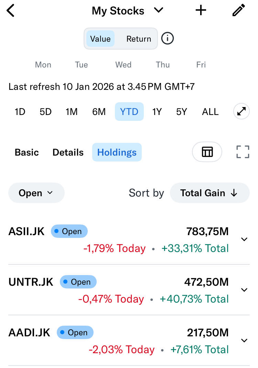Switch to Return view toggle
Image resolution: width=258 pixels, height=368 pixels.
(x=139, y=39)
